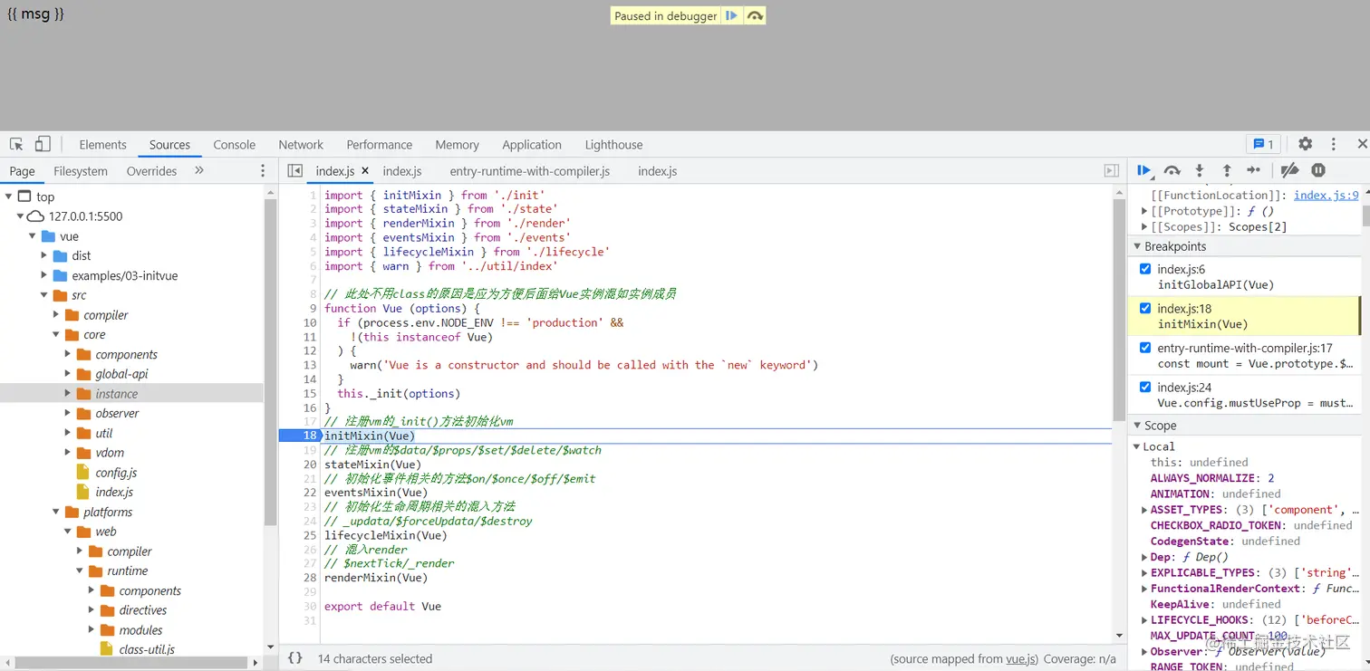Select the config.js file in tree
The width and height of the screenshot is (1370, 671).
tap(116, 473)
